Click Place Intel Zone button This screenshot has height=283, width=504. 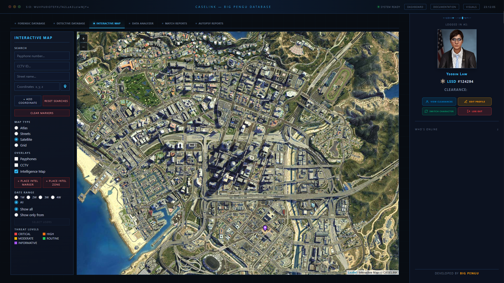(x=56, y=183)
